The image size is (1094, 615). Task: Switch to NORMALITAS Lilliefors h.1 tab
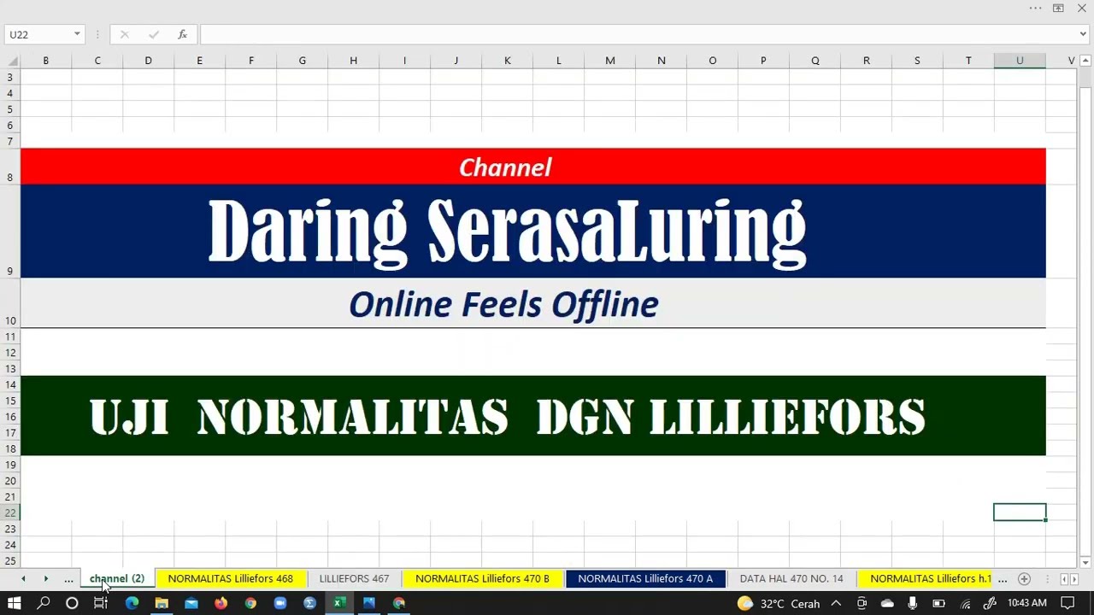pos(930,579)
